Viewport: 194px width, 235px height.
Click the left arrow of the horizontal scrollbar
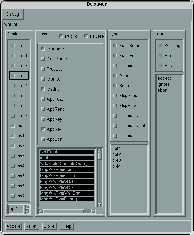click(41, 211)
